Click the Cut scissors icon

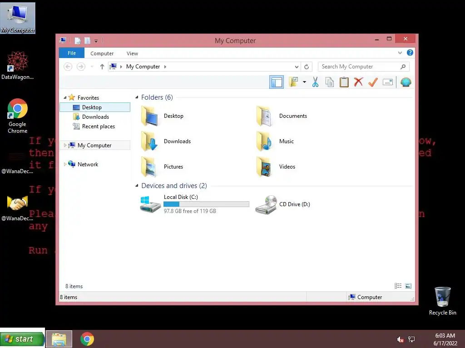(x=315, y=82)
